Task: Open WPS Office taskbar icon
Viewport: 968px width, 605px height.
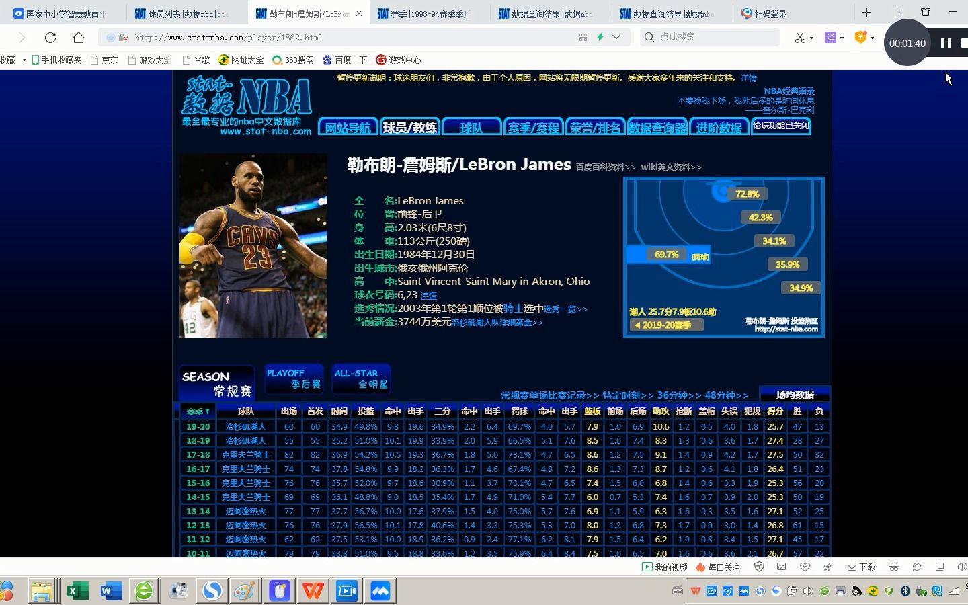Action: click(x=313, y=591)
